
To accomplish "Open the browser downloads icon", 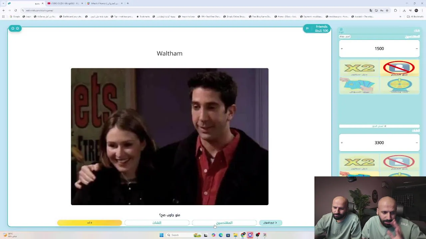I will tap(404, 10).
